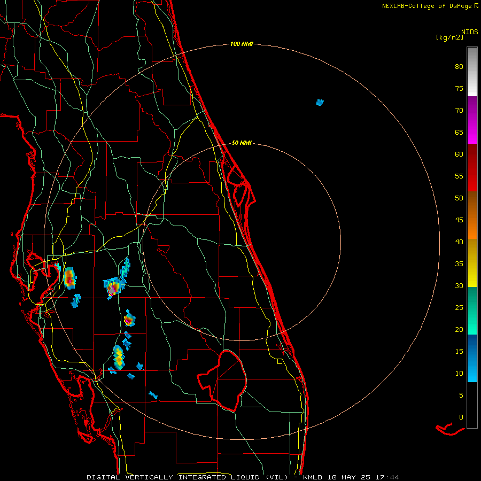Screen dimensions: 481x481
Task: Click the green segment of the color bar
Action: [472, 311]
